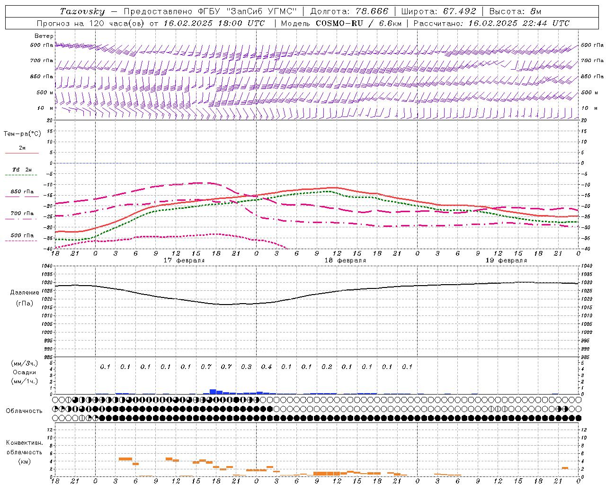The width and height of the screenshot is (606, 485).
Task: Click the "(км)" unit under convective cloudiness
Action: (24, 461)
